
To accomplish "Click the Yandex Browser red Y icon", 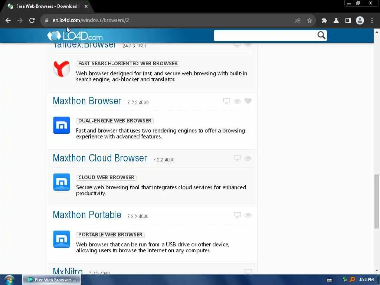I will 62,69.
